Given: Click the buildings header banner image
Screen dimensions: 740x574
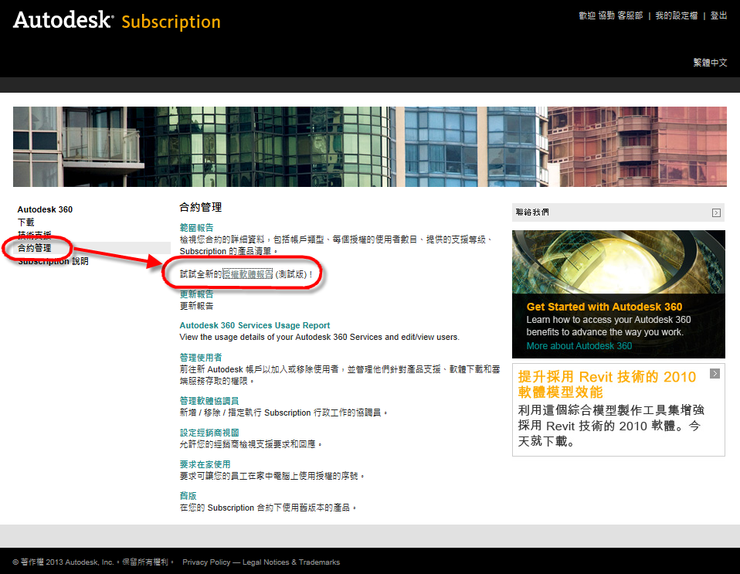Looking at the screenshot, I should (369, 146).
